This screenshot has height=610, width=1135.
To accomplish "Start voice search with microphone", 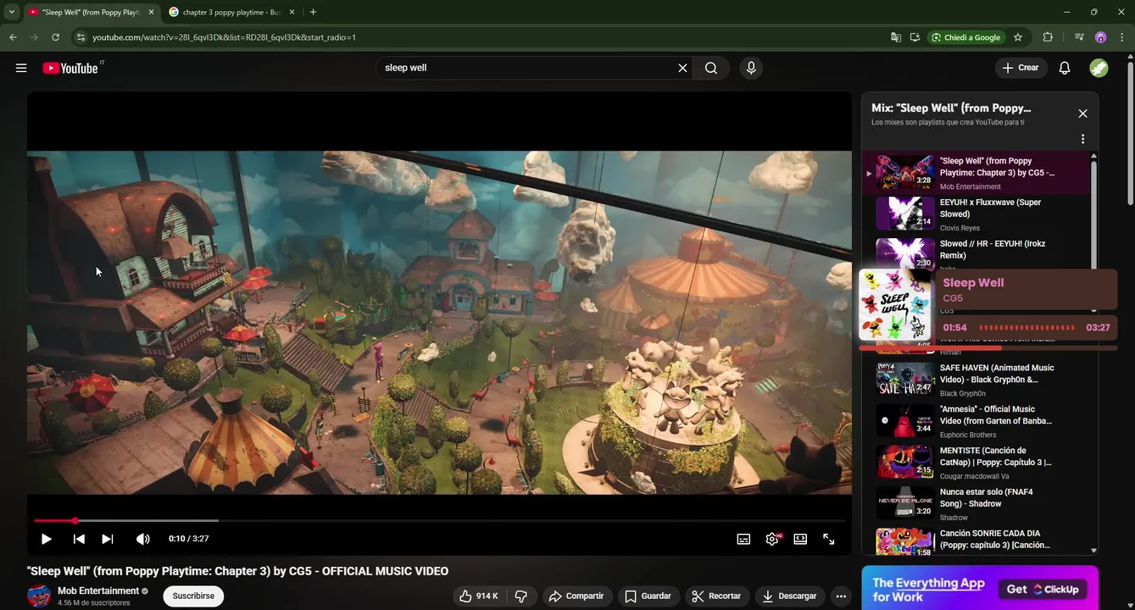I will point(751,68).
